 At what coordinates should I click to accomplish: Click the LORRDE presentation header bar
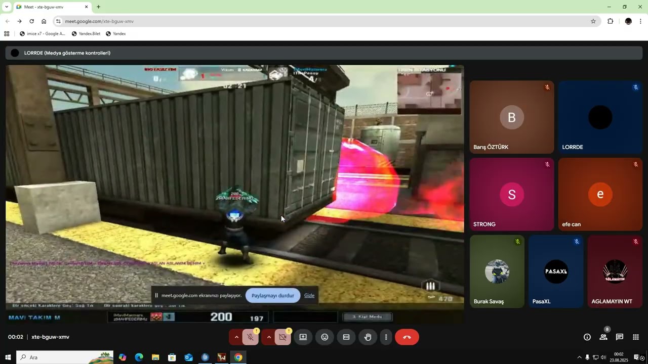click(324, 53)
